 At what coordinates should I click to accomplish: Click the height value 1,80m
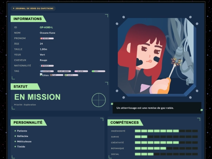click(x=44, y=49)
